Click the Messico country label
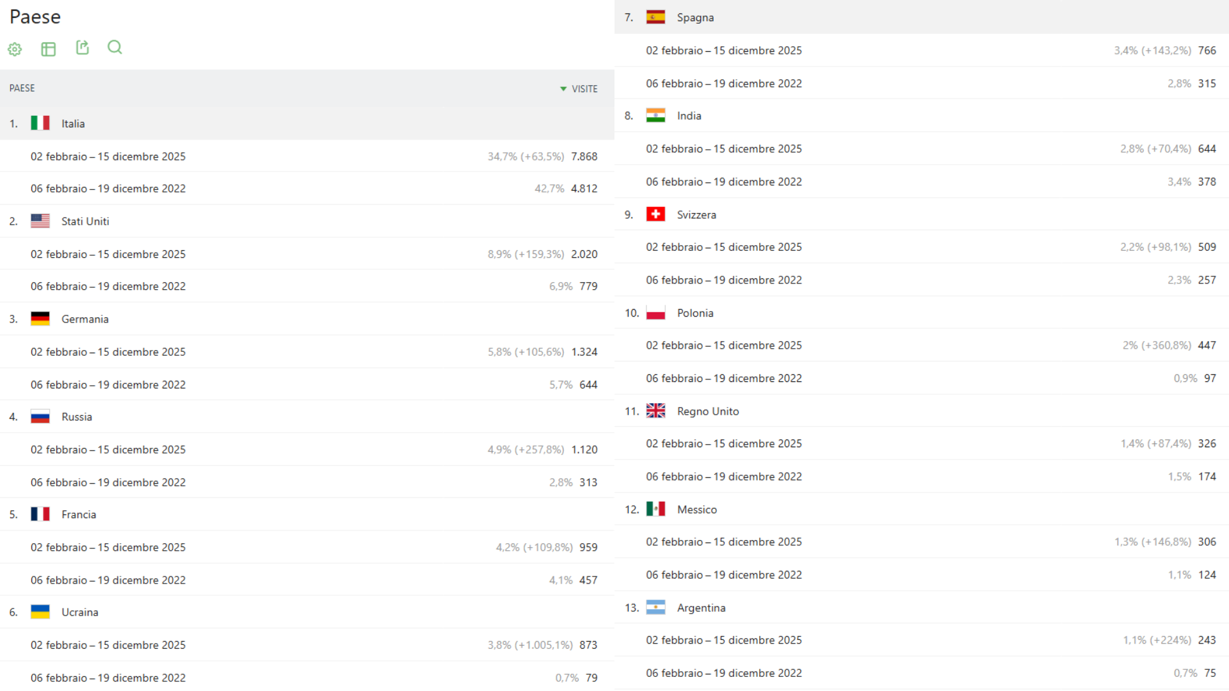The width and height of the screenshot is (1229, 691). [696, 509]
